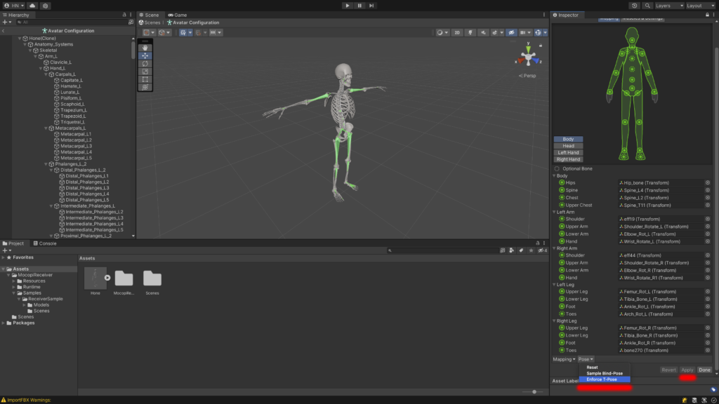Show the Left Hand bone mapping
This screenshot has width=719, height=404.
point(568,152)
